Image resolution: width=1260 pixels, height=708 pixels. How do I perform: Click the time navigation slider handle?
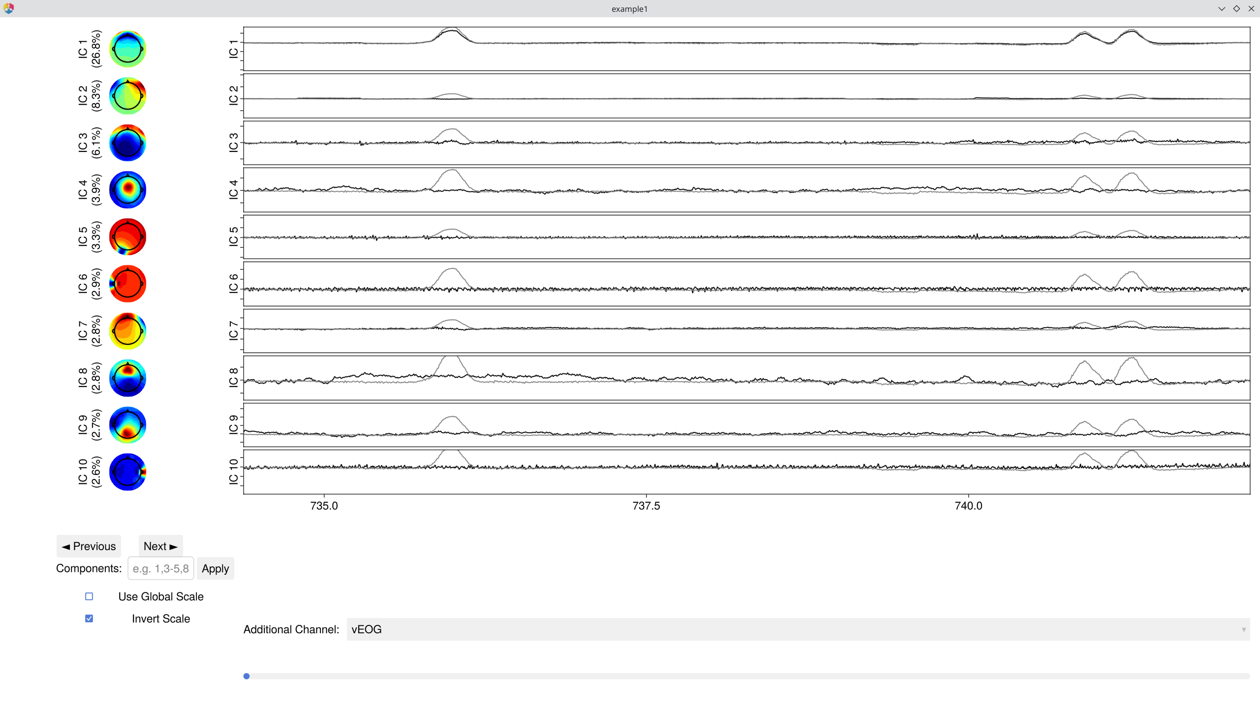pyautogui.click(x=246, y=676)
